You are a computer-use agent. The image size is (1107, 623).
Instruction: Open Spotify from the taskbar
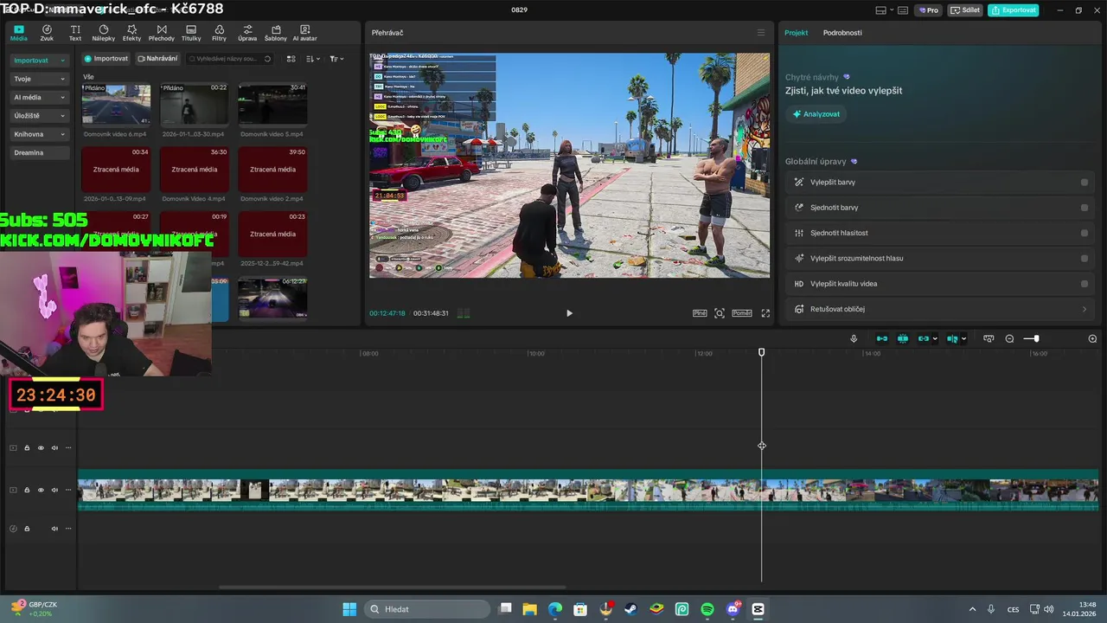point(707,609)
